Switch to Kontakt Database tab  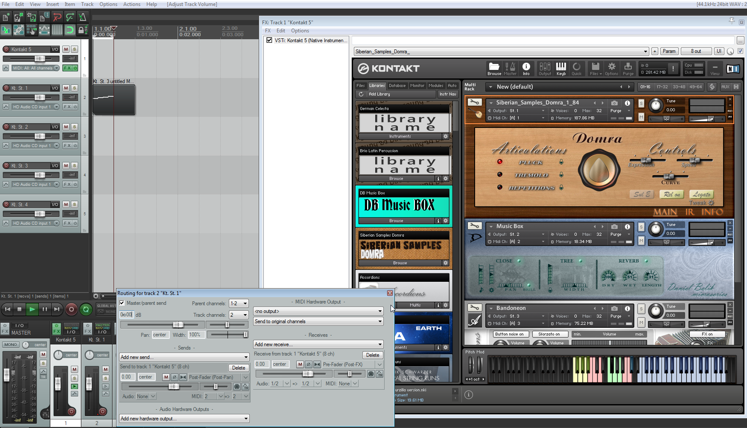397,86
